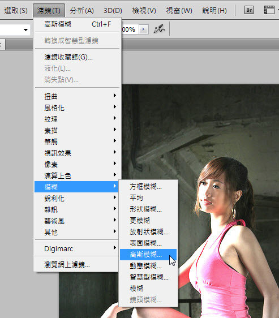Open the percentage slider arrow next to 00%
The image size is (279, 318).
143,29
